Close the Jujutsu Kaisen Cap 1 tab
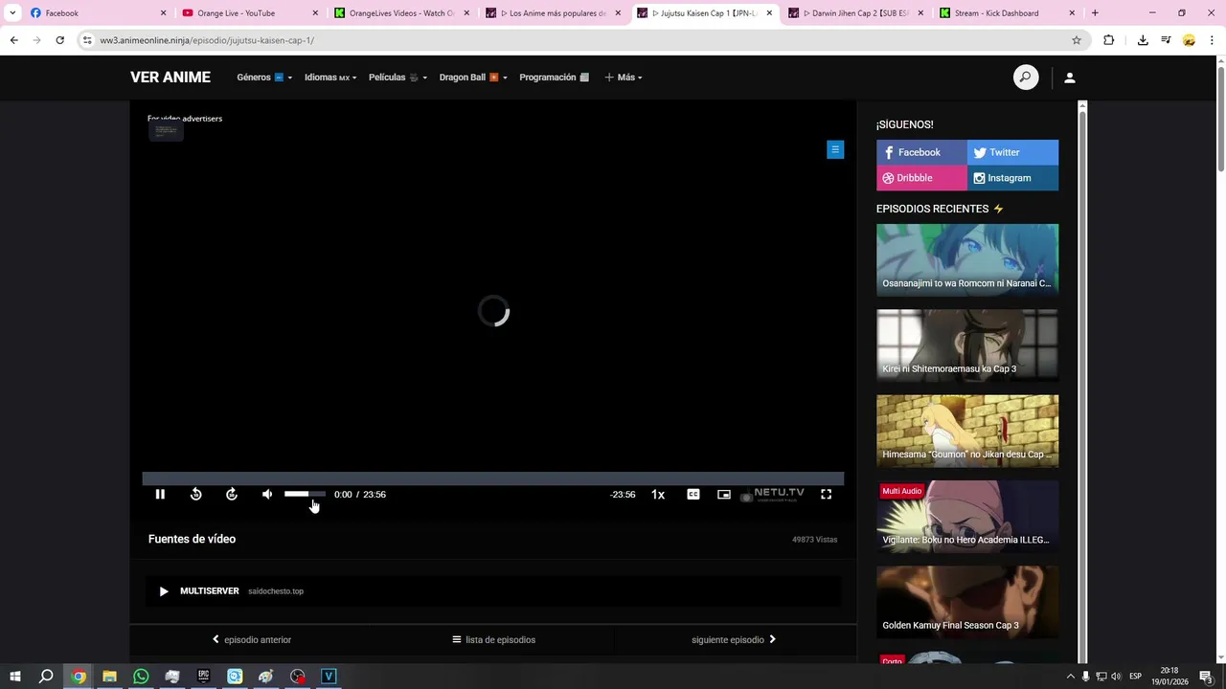The width and height of the screenshot is (1226, 689). (x=769, y=13)
